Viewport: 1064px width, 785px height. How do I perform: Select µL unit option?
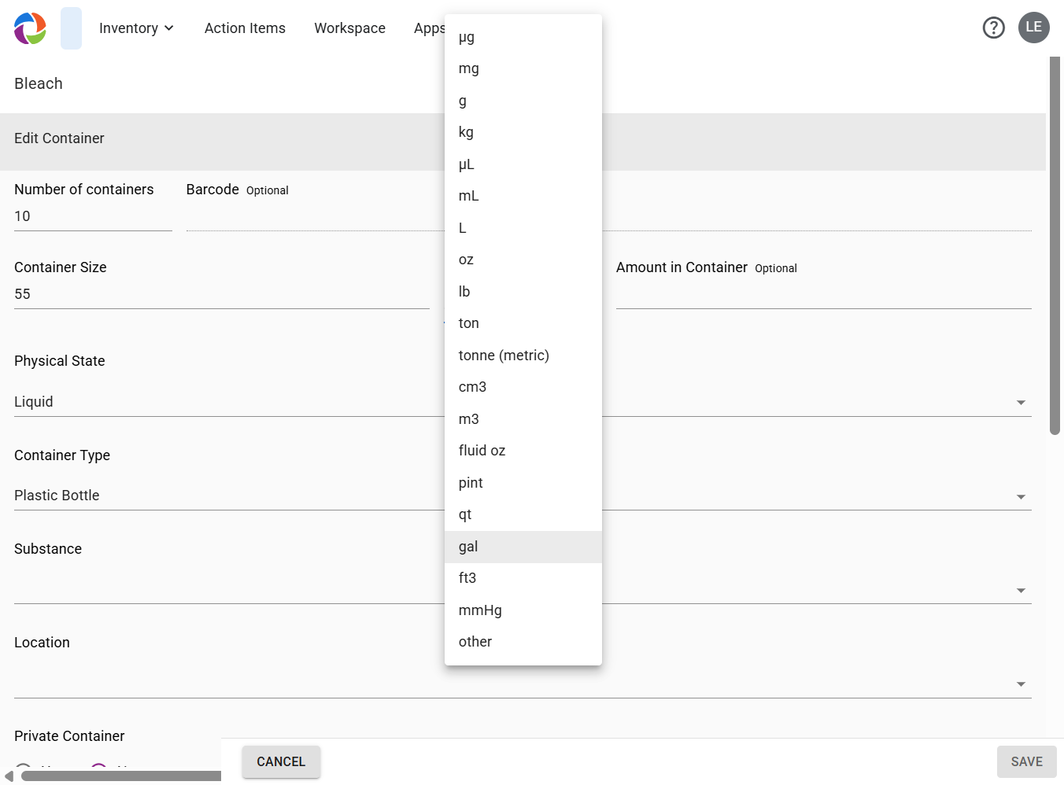523,164
